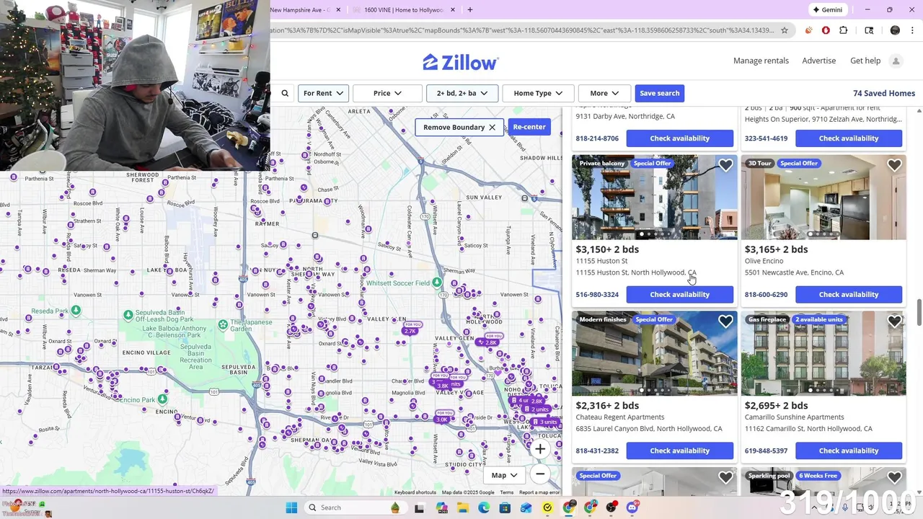Screen dimensions: 923x519
Task: Open Outlook from the taskbar
Action: pos(526,507)
